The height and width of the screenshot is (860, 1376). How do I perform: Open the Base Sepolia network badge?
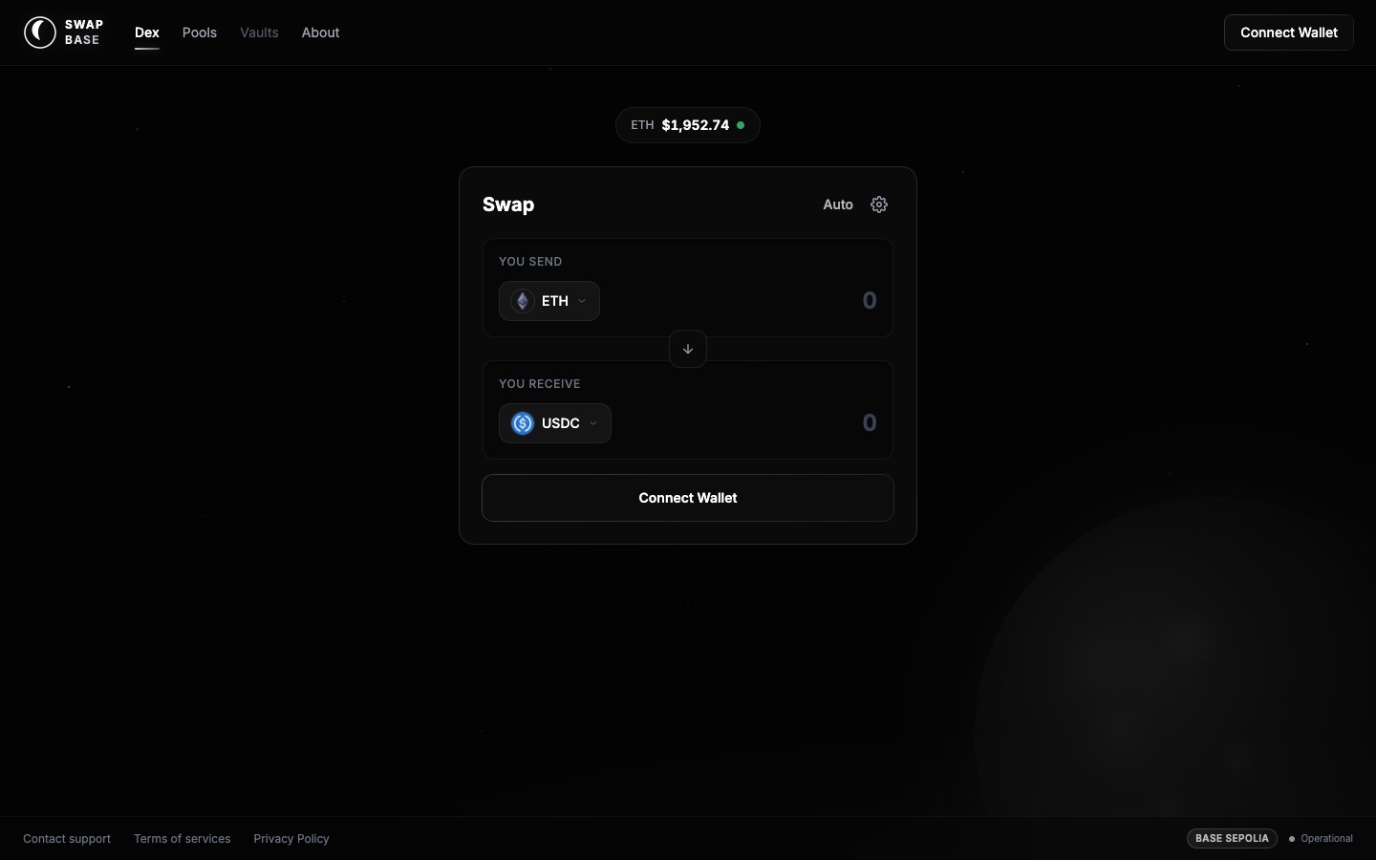pos(1232,838)
